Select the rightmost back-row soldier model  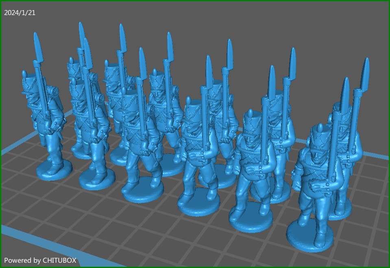344,134
